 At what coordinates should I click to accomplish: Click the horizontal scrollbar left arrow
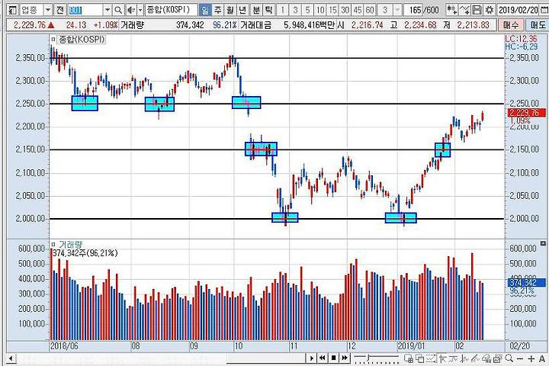(x=11, y=358)
